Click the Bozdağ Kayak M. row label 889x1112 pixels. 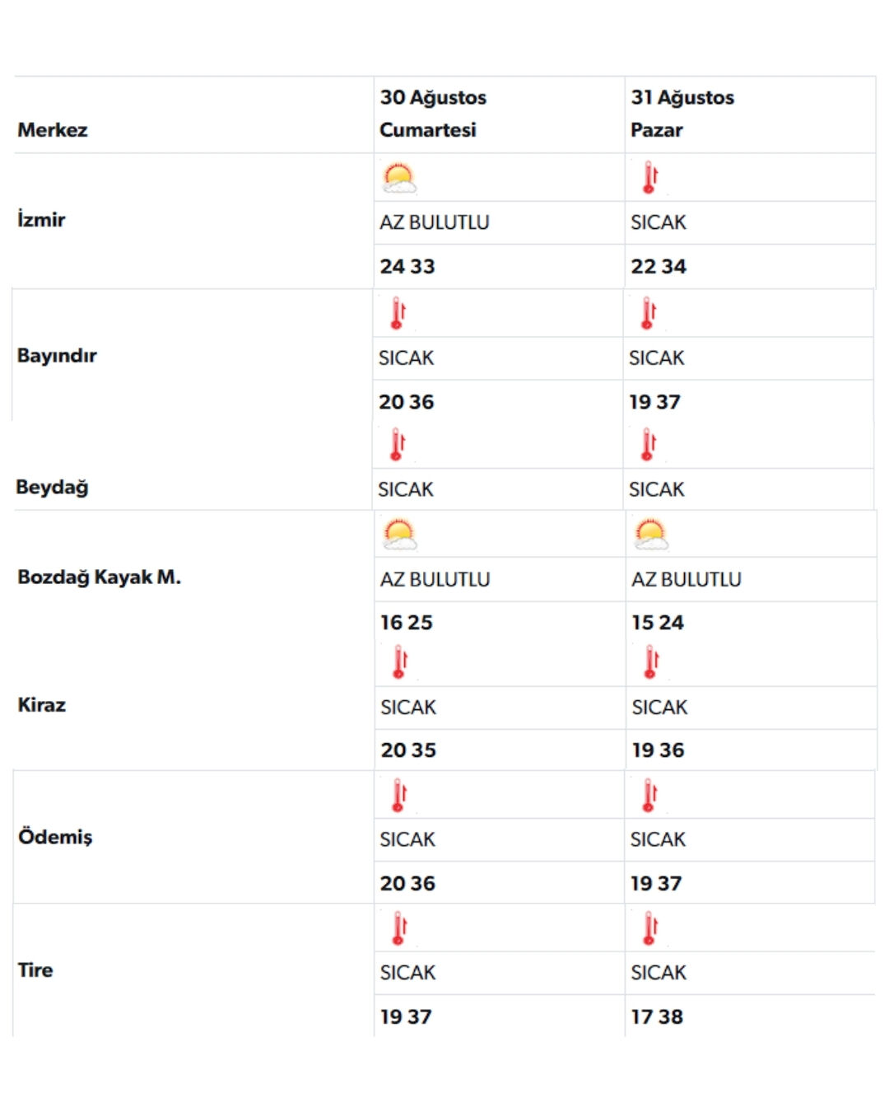pos(99,577)
